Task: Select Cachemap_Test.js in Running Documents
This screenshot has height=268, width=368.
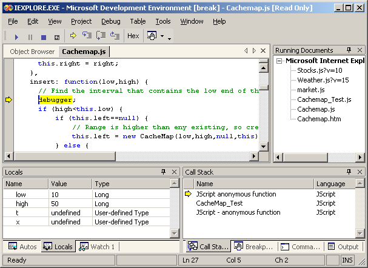Action: tap(324, 99)
